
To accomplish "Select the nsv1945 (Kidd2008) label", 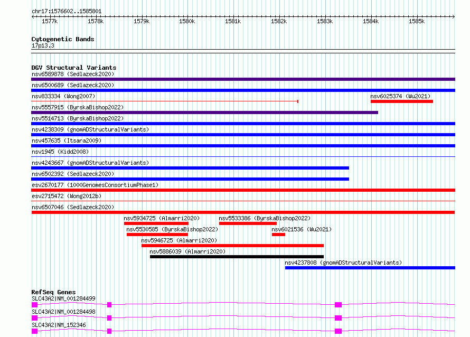I will (60, 152).
